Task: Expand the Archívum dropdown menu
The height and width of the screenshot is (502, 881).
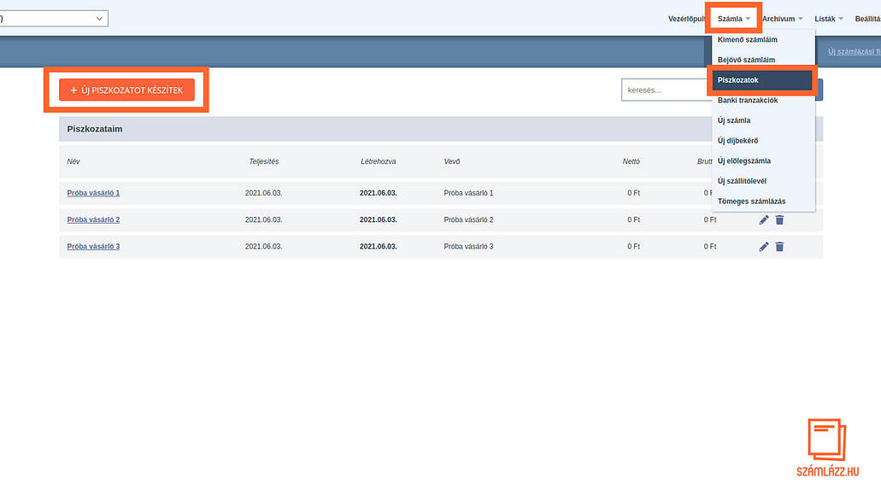Action: pyautogui.click(x=782, y=19)
